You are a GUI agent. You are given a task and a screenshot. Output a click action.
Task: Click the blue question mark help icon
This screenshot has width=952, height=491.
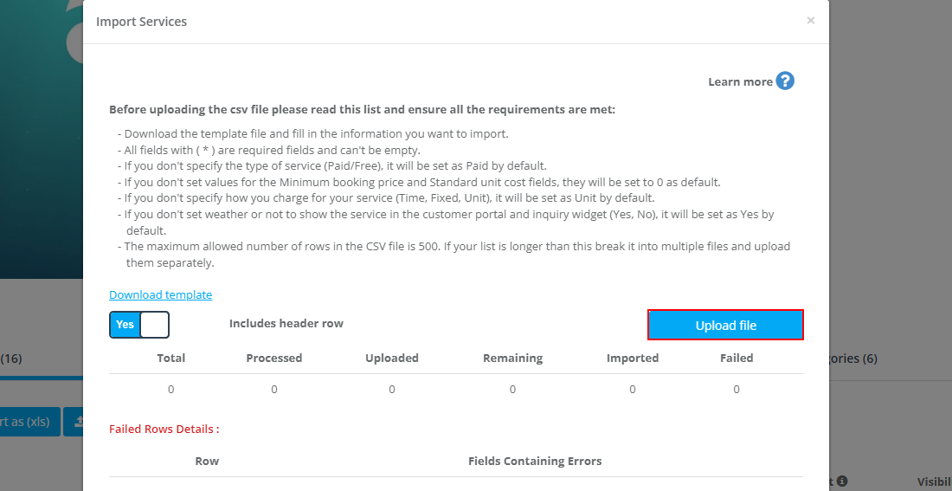[785, 81]
